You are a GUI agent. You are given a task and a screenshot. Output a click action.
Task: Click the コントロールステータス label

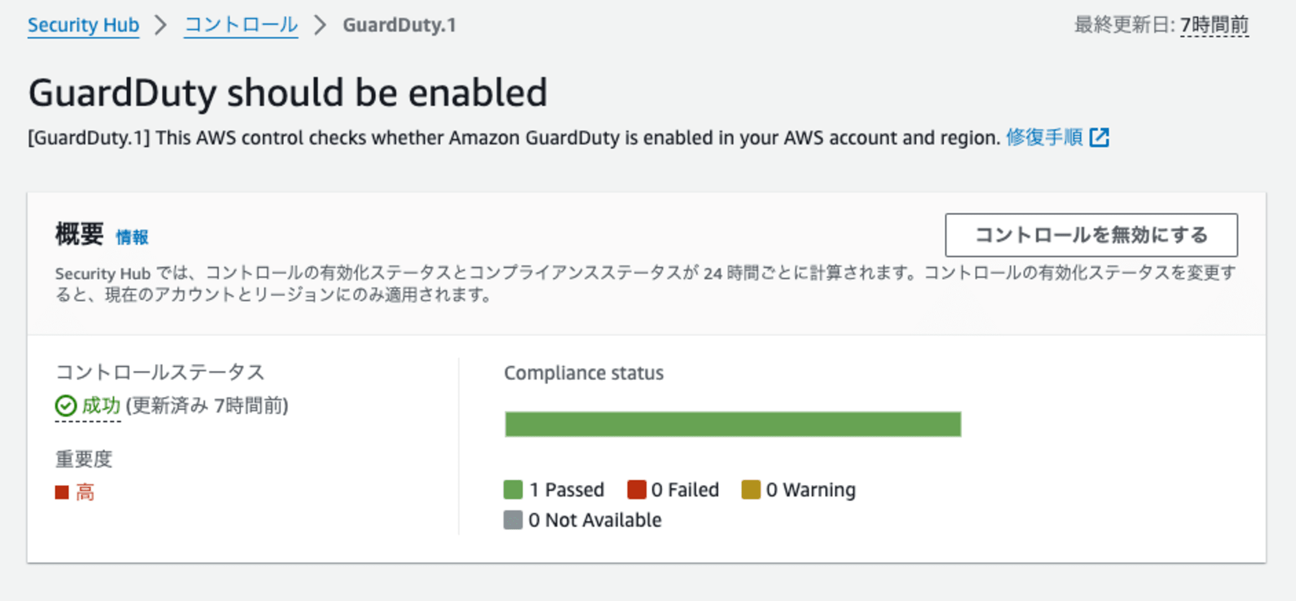160,372
